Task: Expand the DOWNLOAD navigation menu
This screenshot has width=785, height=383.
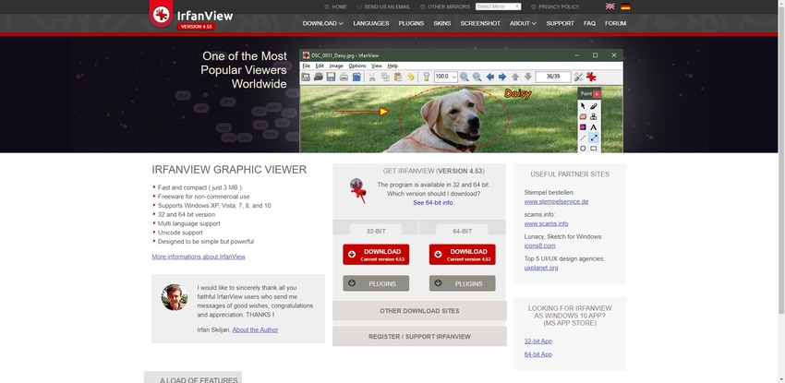Action: coord(322,23)
